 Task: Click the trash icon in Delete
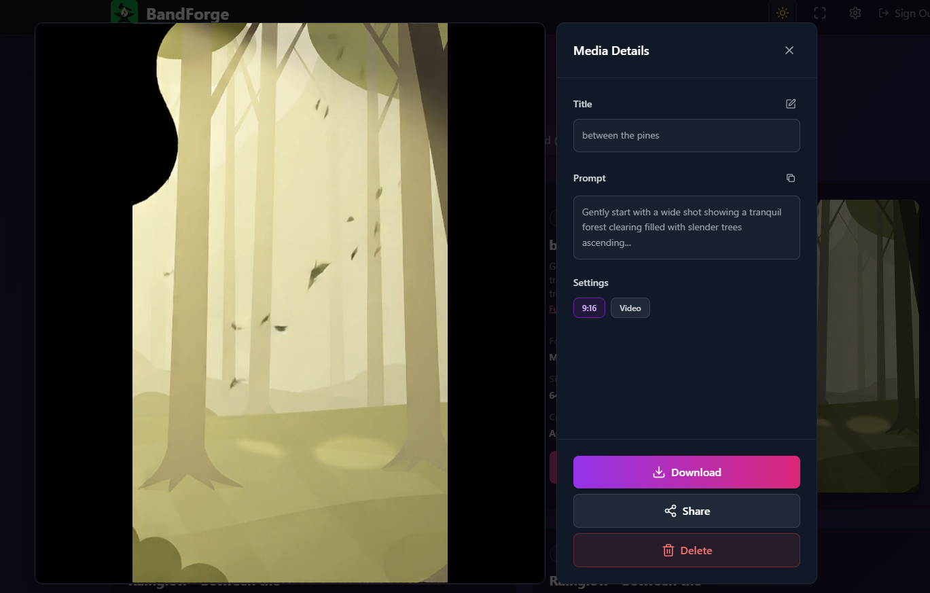(668, 550)
